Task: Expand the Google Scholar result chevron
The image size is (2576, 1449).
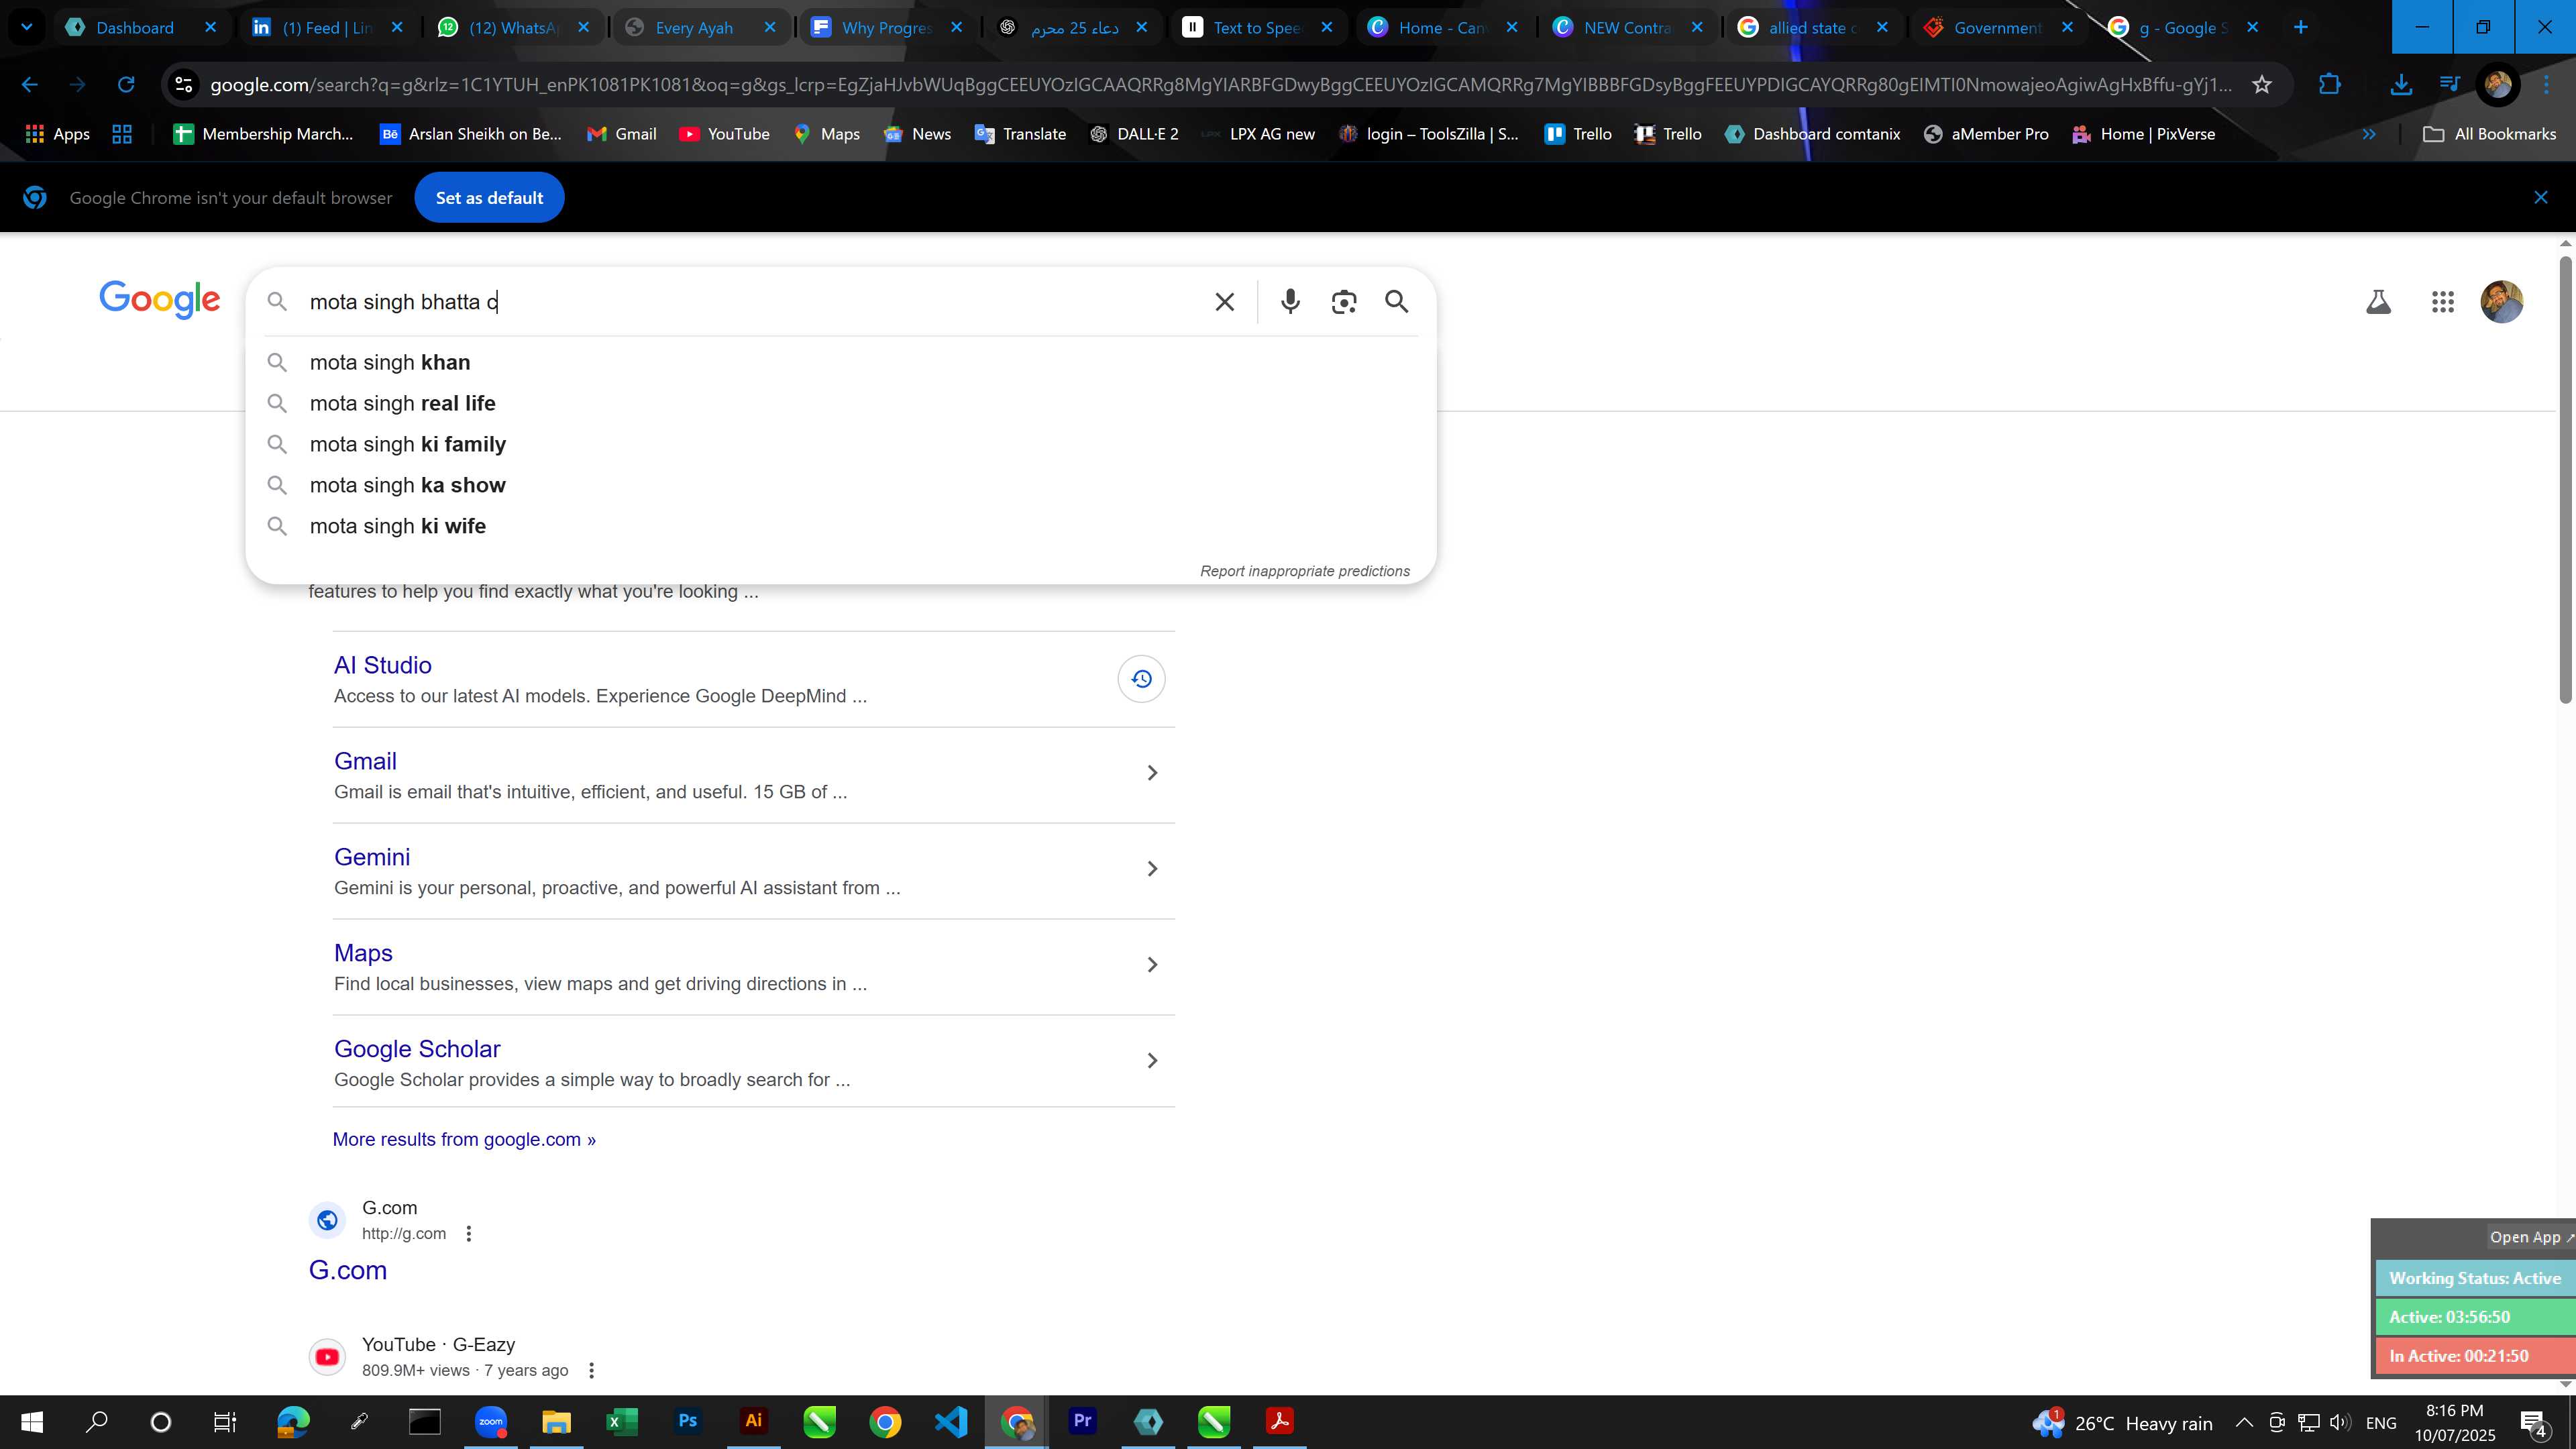Action: click(x=1152, y=1061)
